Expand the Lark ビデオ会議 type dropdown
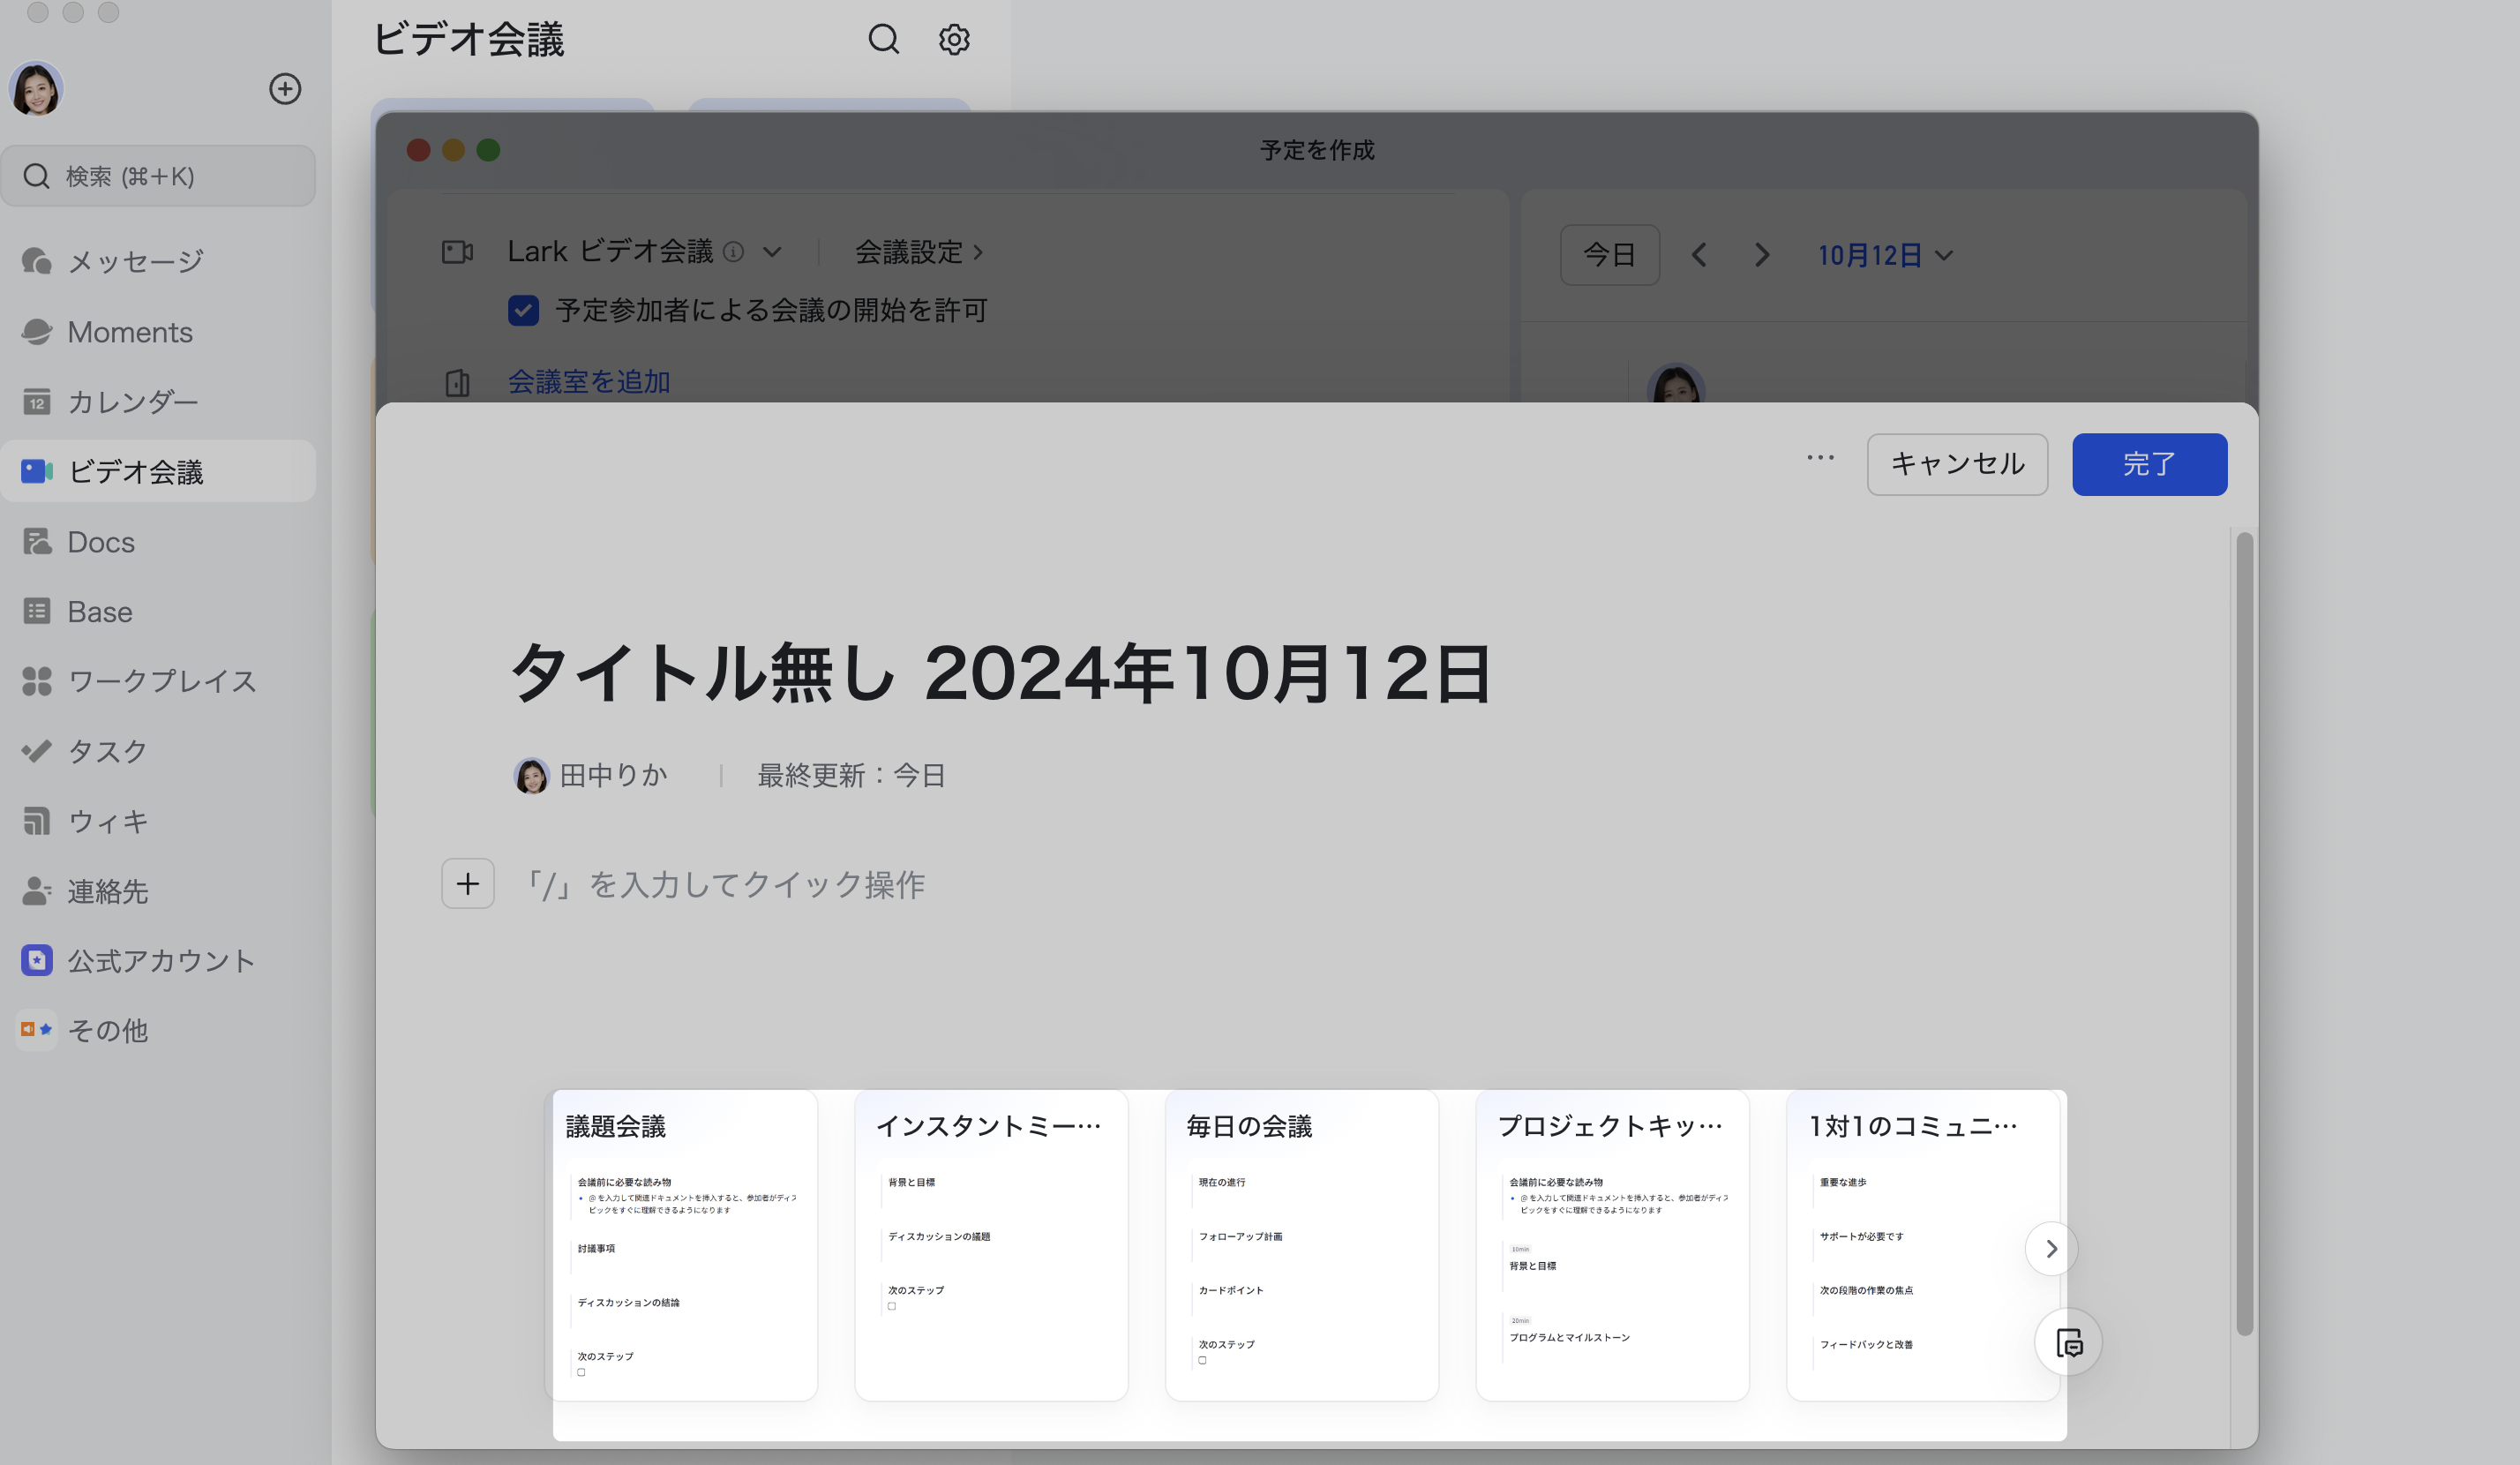This screenshot has height=1465, width=2520. point(772,252)
